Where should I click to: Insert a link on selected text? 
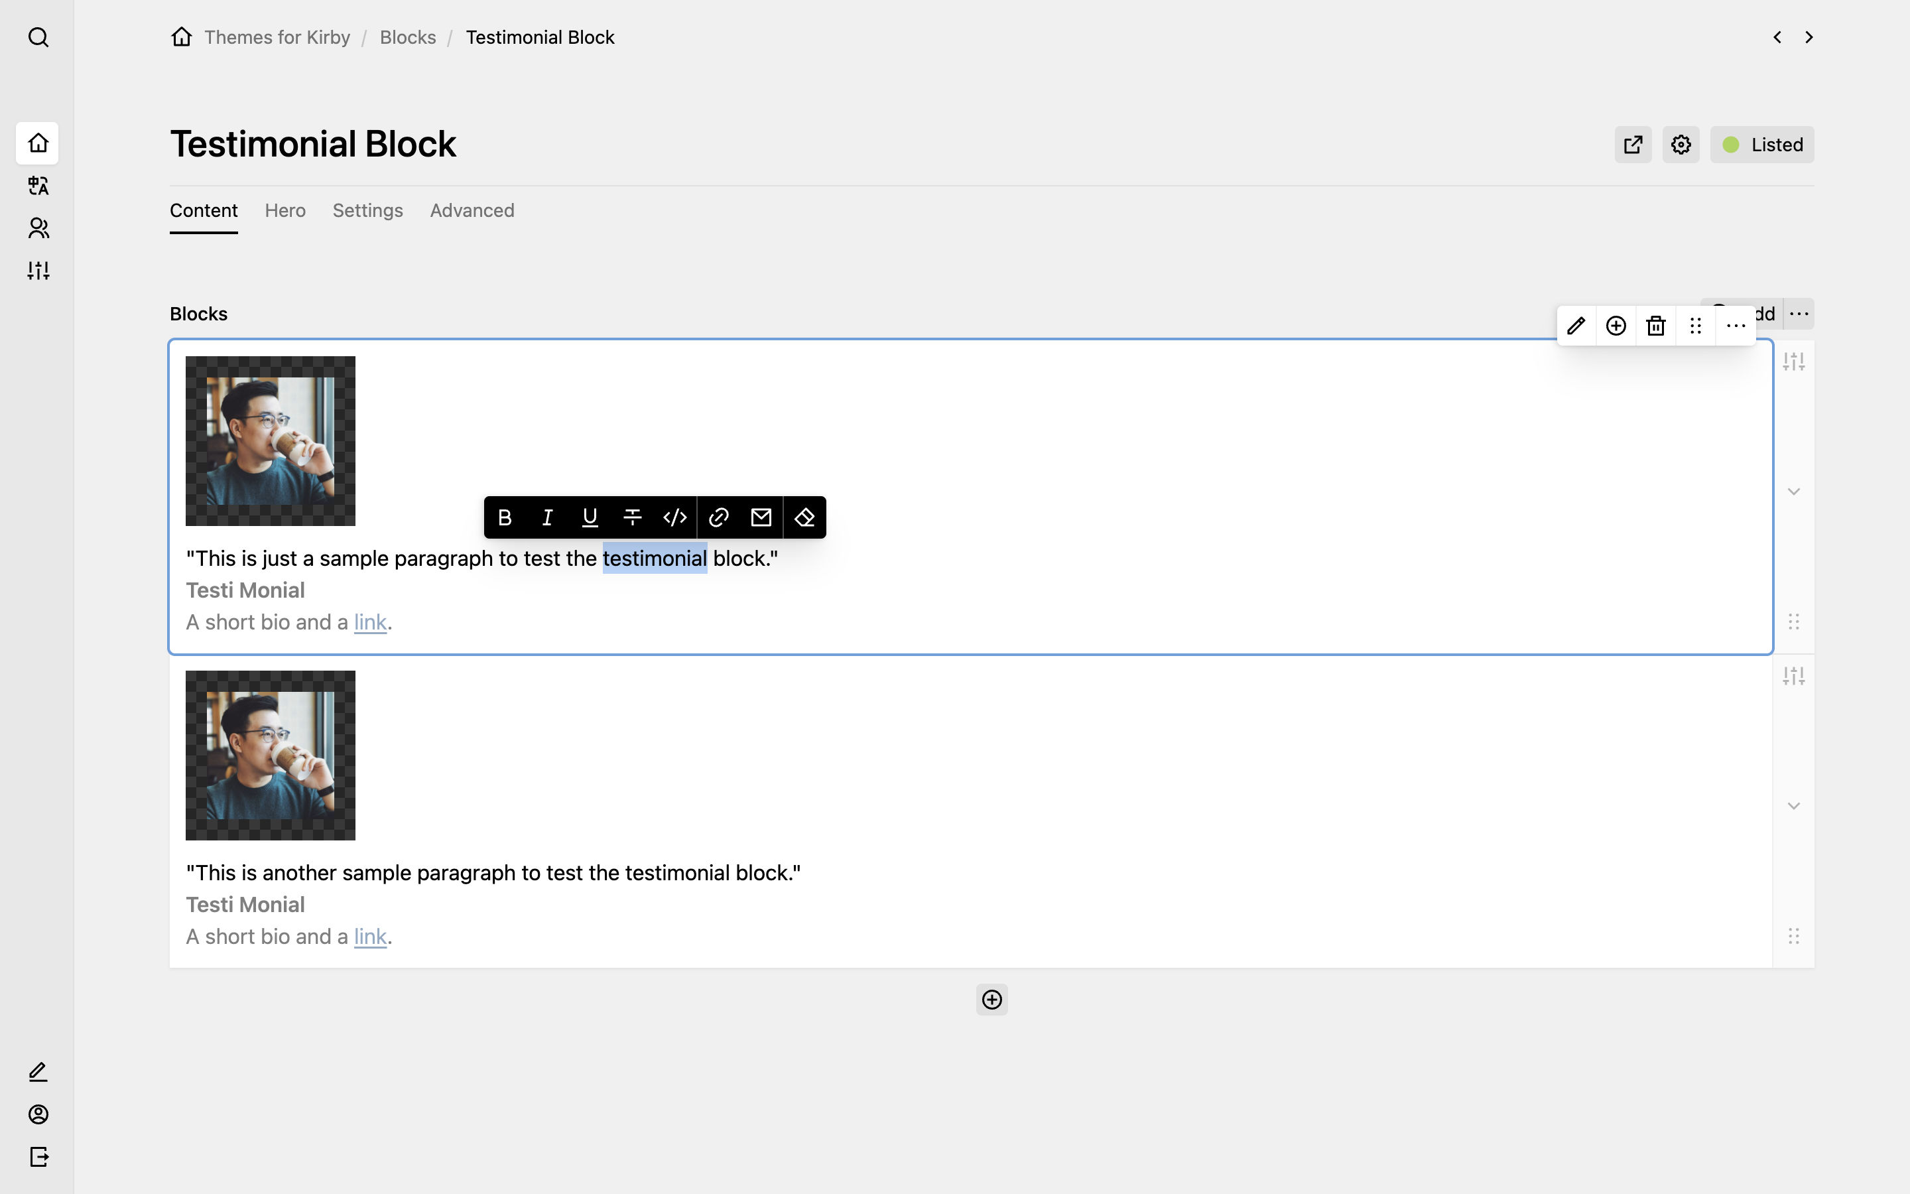pos(719,517)
